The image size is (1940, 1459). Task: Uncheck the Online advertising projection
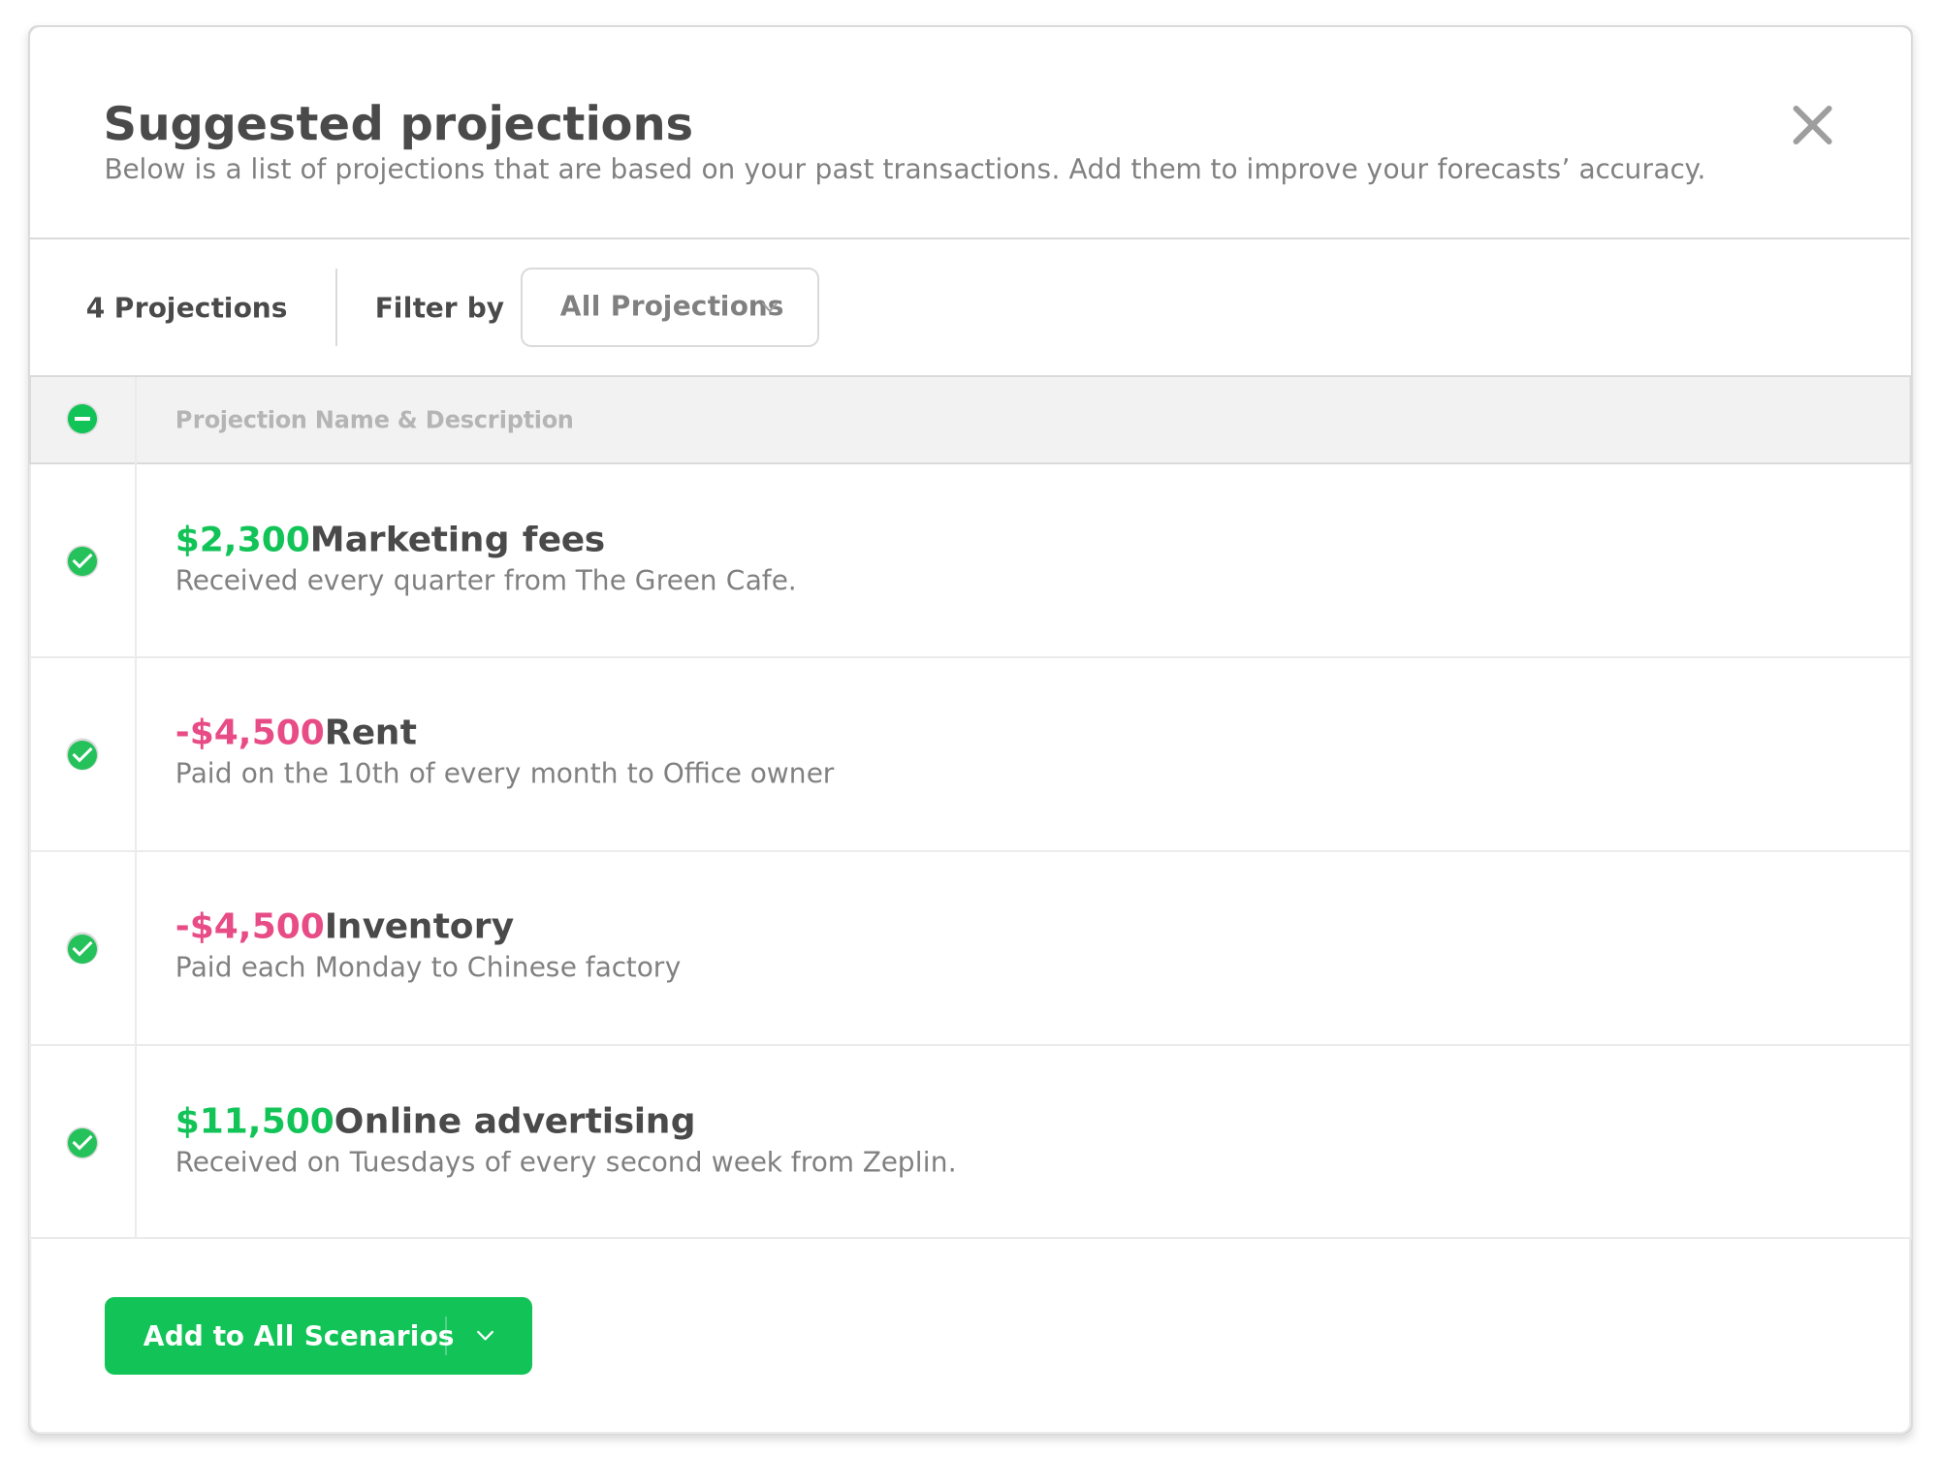82,1142
